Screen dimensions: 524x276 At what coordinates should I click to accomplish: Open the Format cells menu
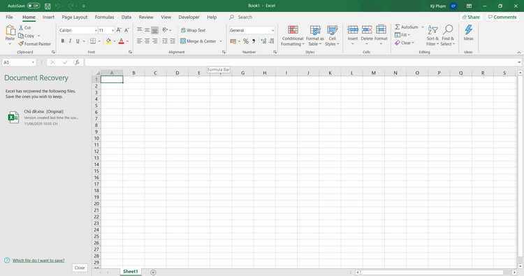pyautogui.click(x=381, y=35)
